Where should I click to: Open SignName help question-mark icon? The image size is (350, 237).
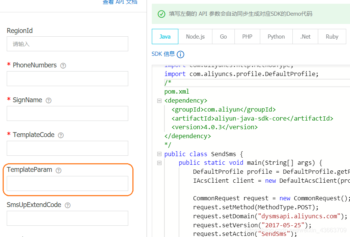coord(49,101)
